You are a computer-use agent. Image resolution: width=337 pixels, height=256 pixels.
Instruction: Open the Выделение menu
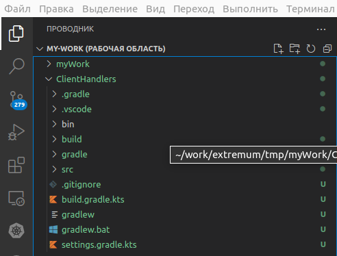[110, 9]
